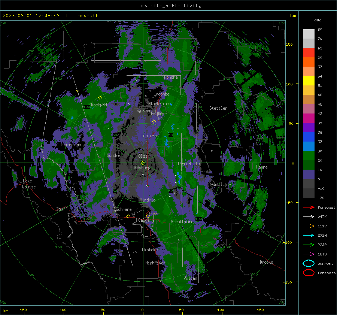Click the Drumheller city label
337x315 pixels.
[x=219, y=185]
